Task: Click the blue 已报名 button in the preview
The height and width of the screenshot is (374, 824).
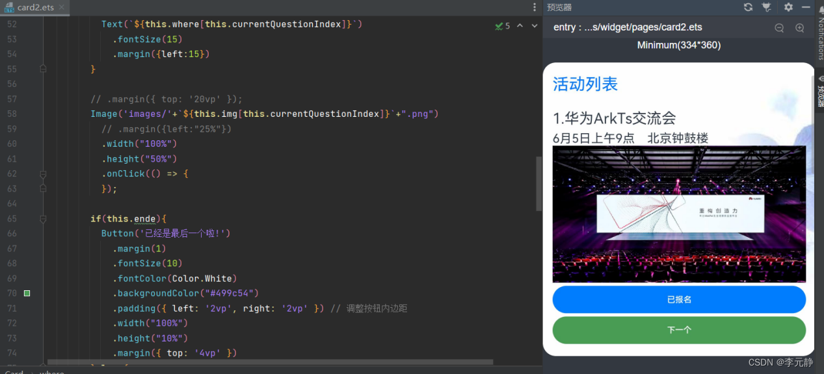Action: click(679, 299)
